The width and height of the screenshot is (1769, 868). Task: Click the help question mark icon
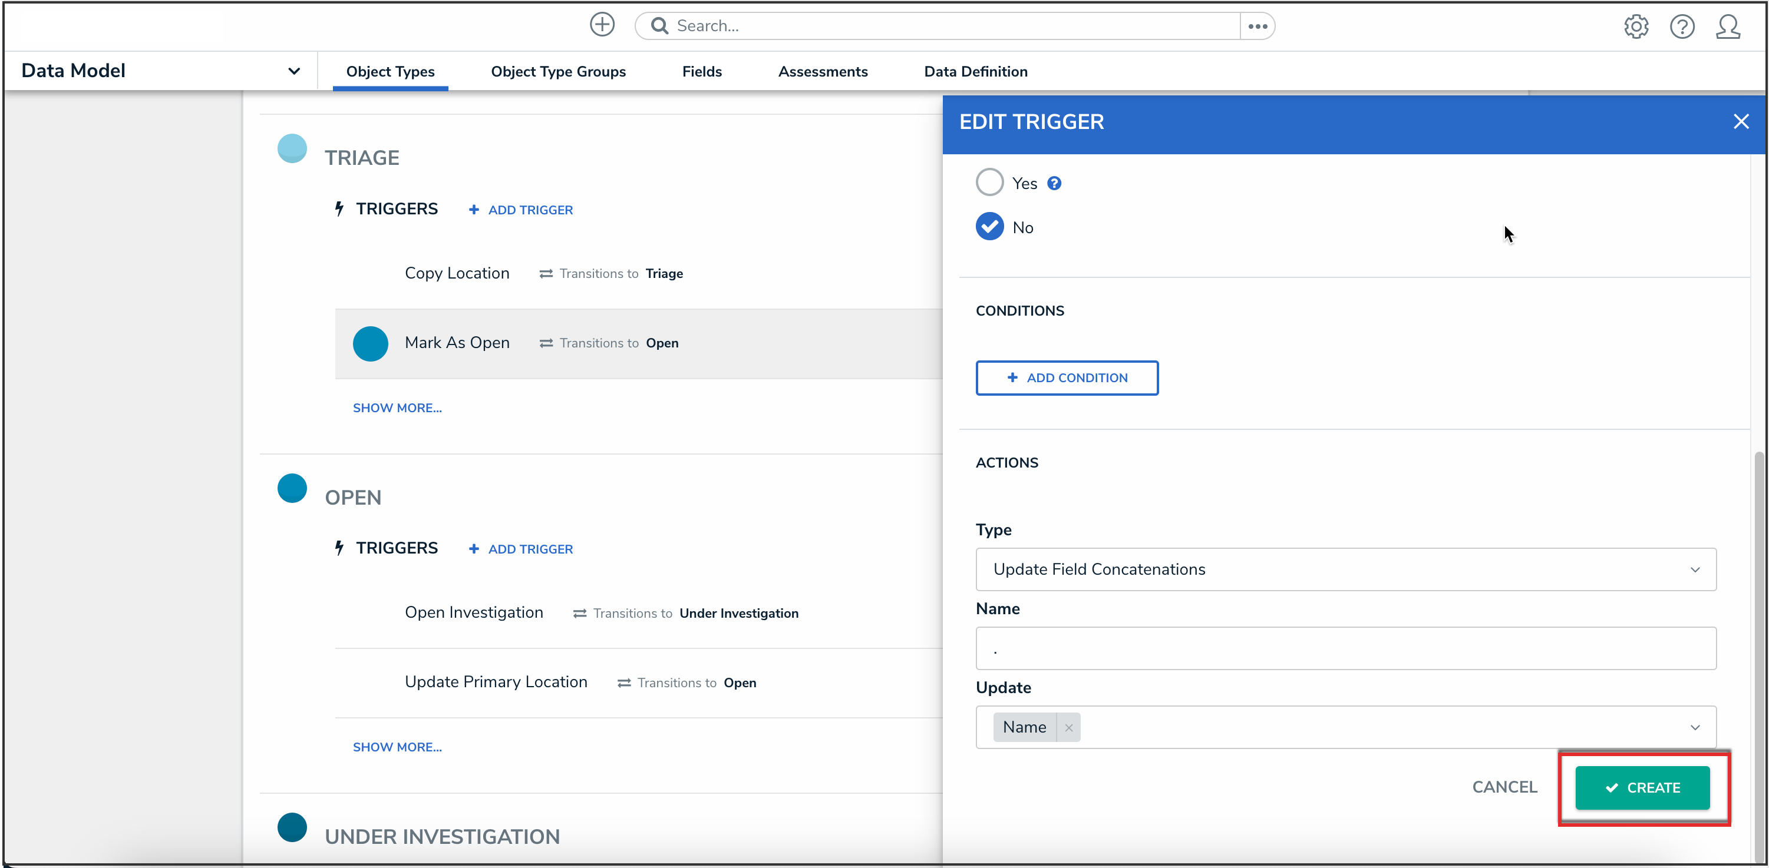coord(1682,26)
